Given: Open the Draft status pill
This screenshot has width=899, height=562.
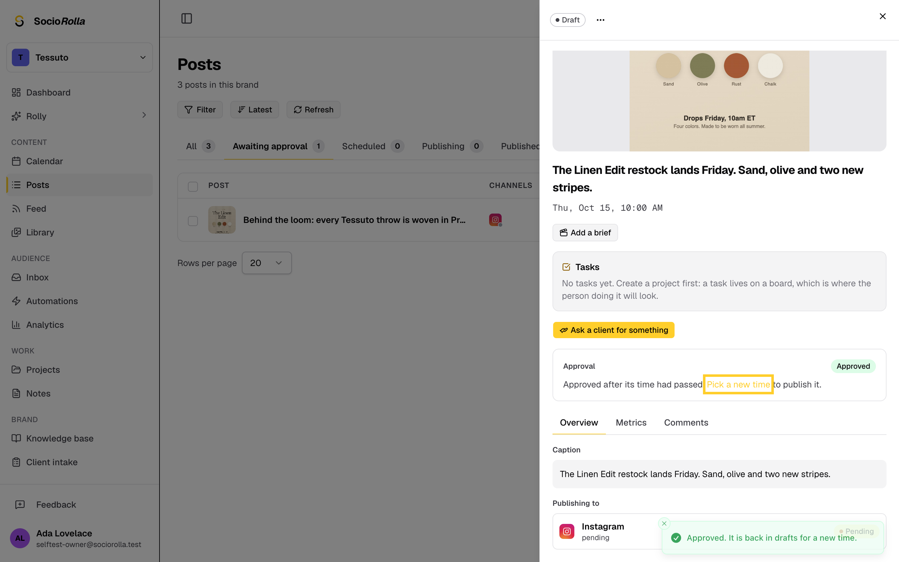Looking at the screenshot, I should point(567,20).
